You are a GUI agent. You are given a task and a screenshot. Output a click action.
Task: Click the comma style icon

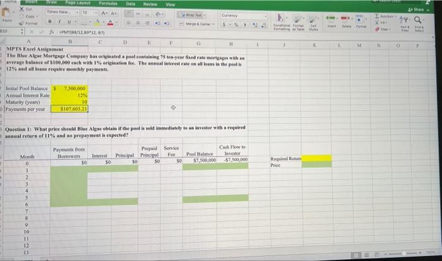245,25
